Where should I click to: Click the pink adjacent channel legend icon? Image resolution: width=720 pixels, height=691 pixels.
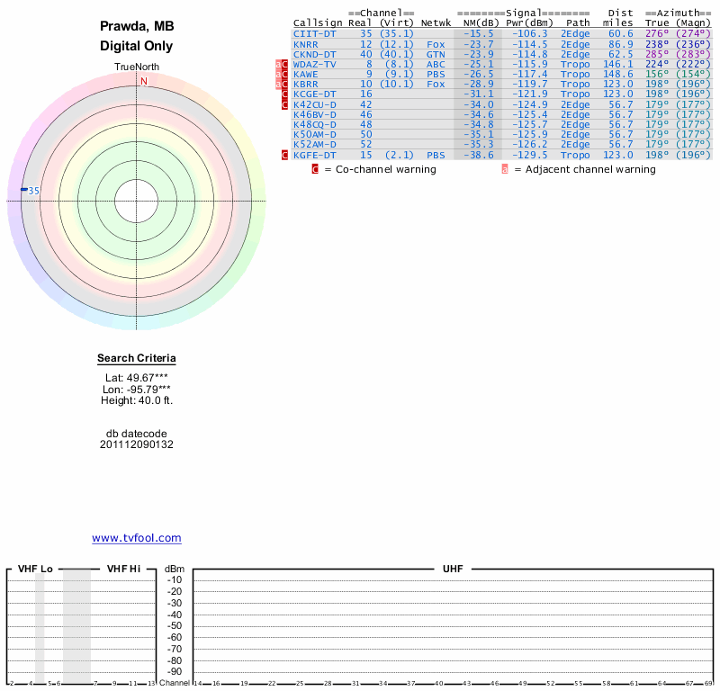coord(505,169)
